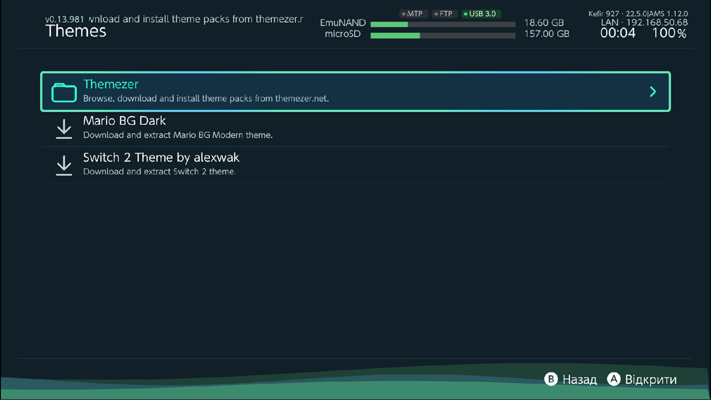Screen dimensions: 711x400
Task: Click the Switch 2 Theme download icon
Action: pos(64,166)
